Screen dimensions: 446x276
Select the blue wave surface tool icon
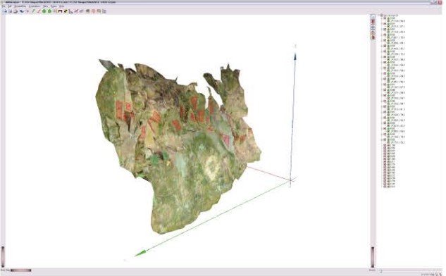(x=22, y=11)
